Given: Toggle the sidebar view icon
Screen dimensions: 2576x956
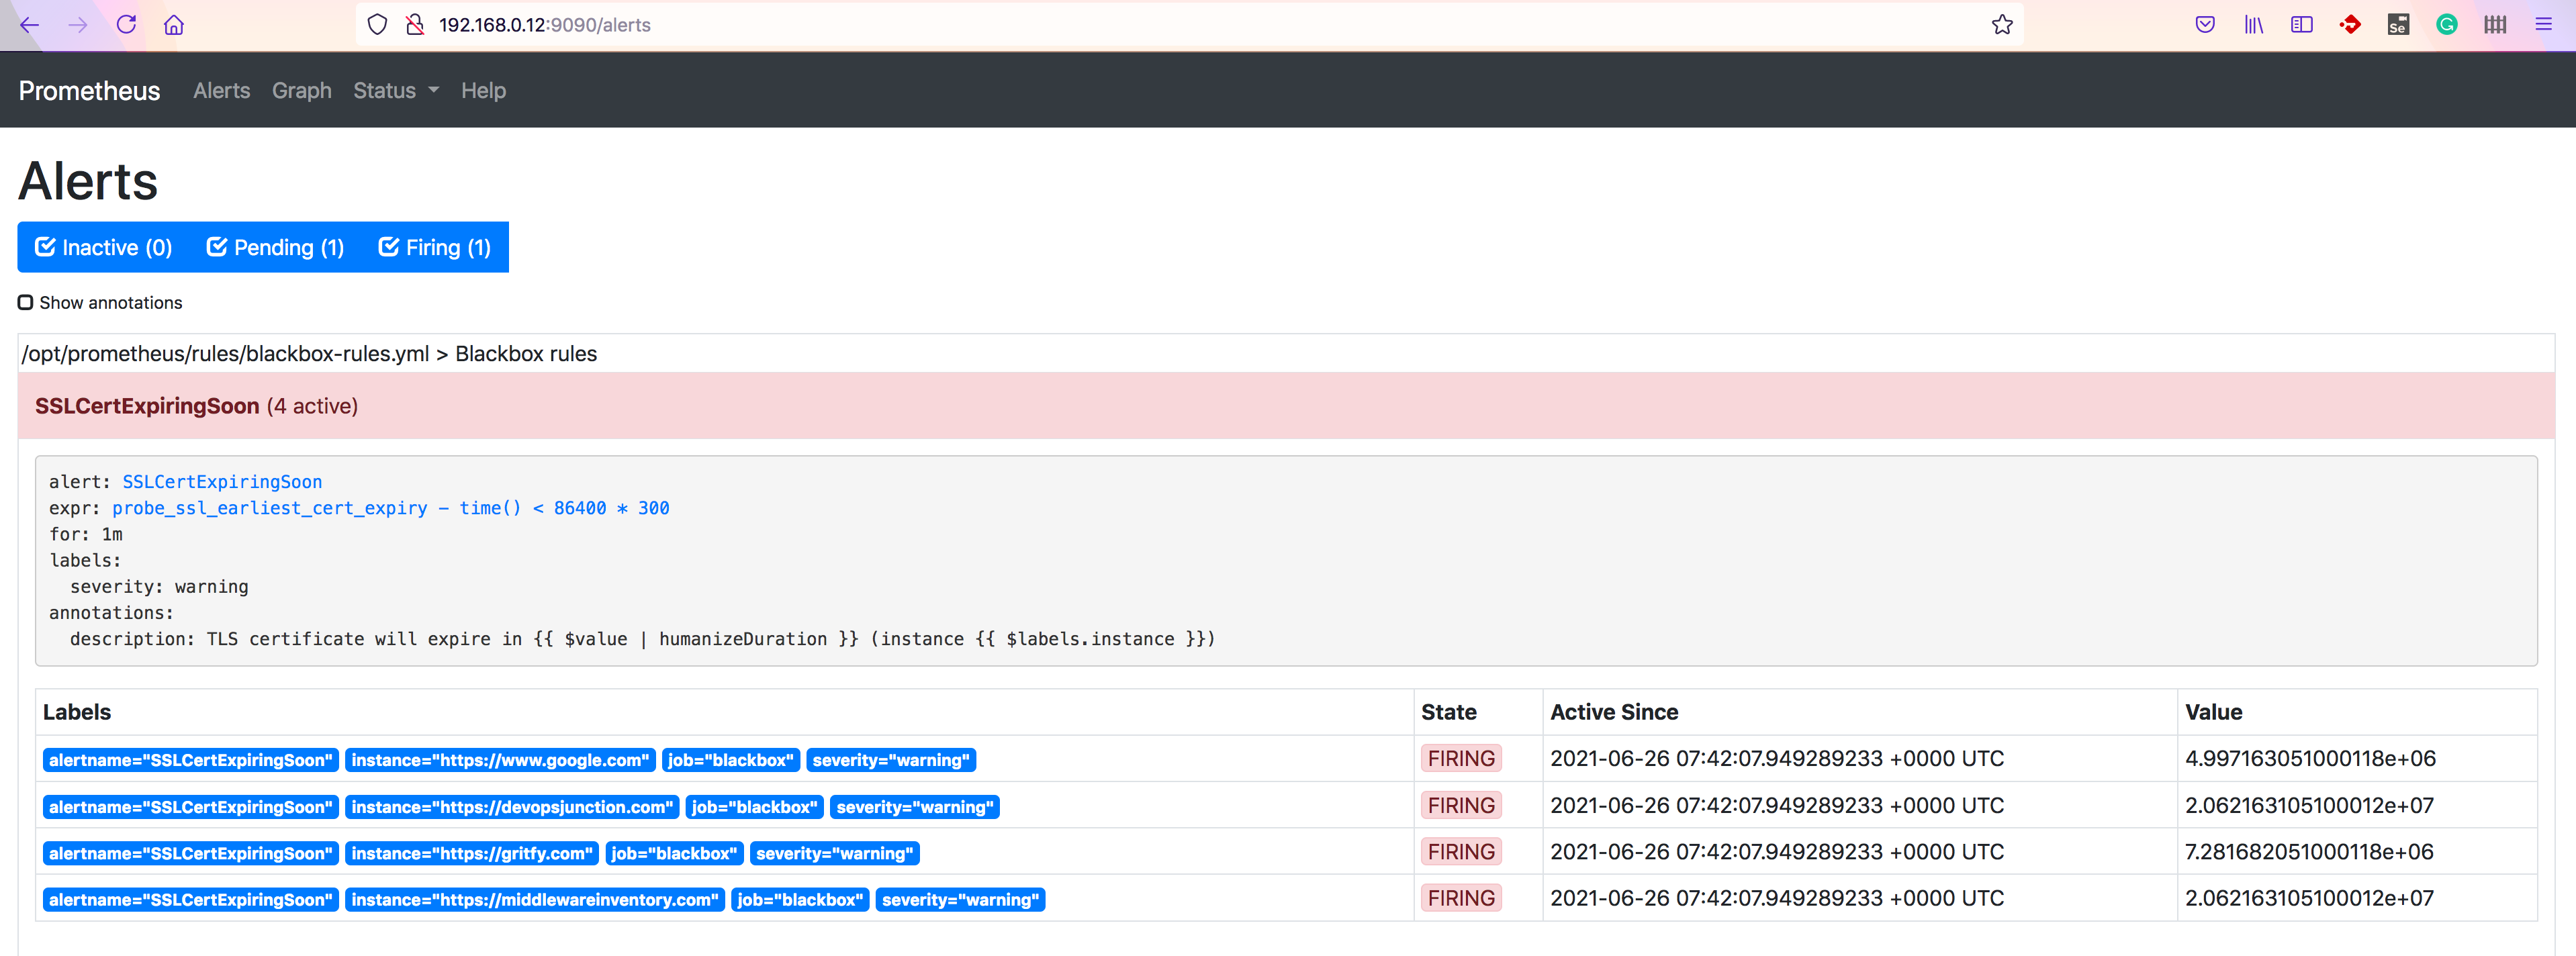Looking at the screenshot, I should pyautogui.click(x=2301, y=25).
